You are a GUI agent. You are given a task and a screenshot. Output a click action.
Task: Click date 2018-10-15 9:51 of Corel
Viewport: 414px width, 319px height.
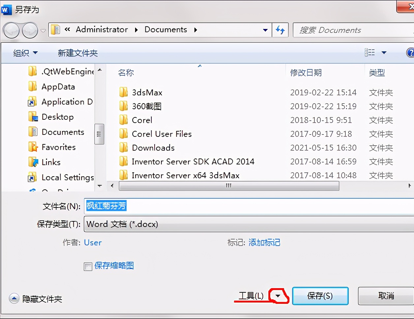[321, 120]
